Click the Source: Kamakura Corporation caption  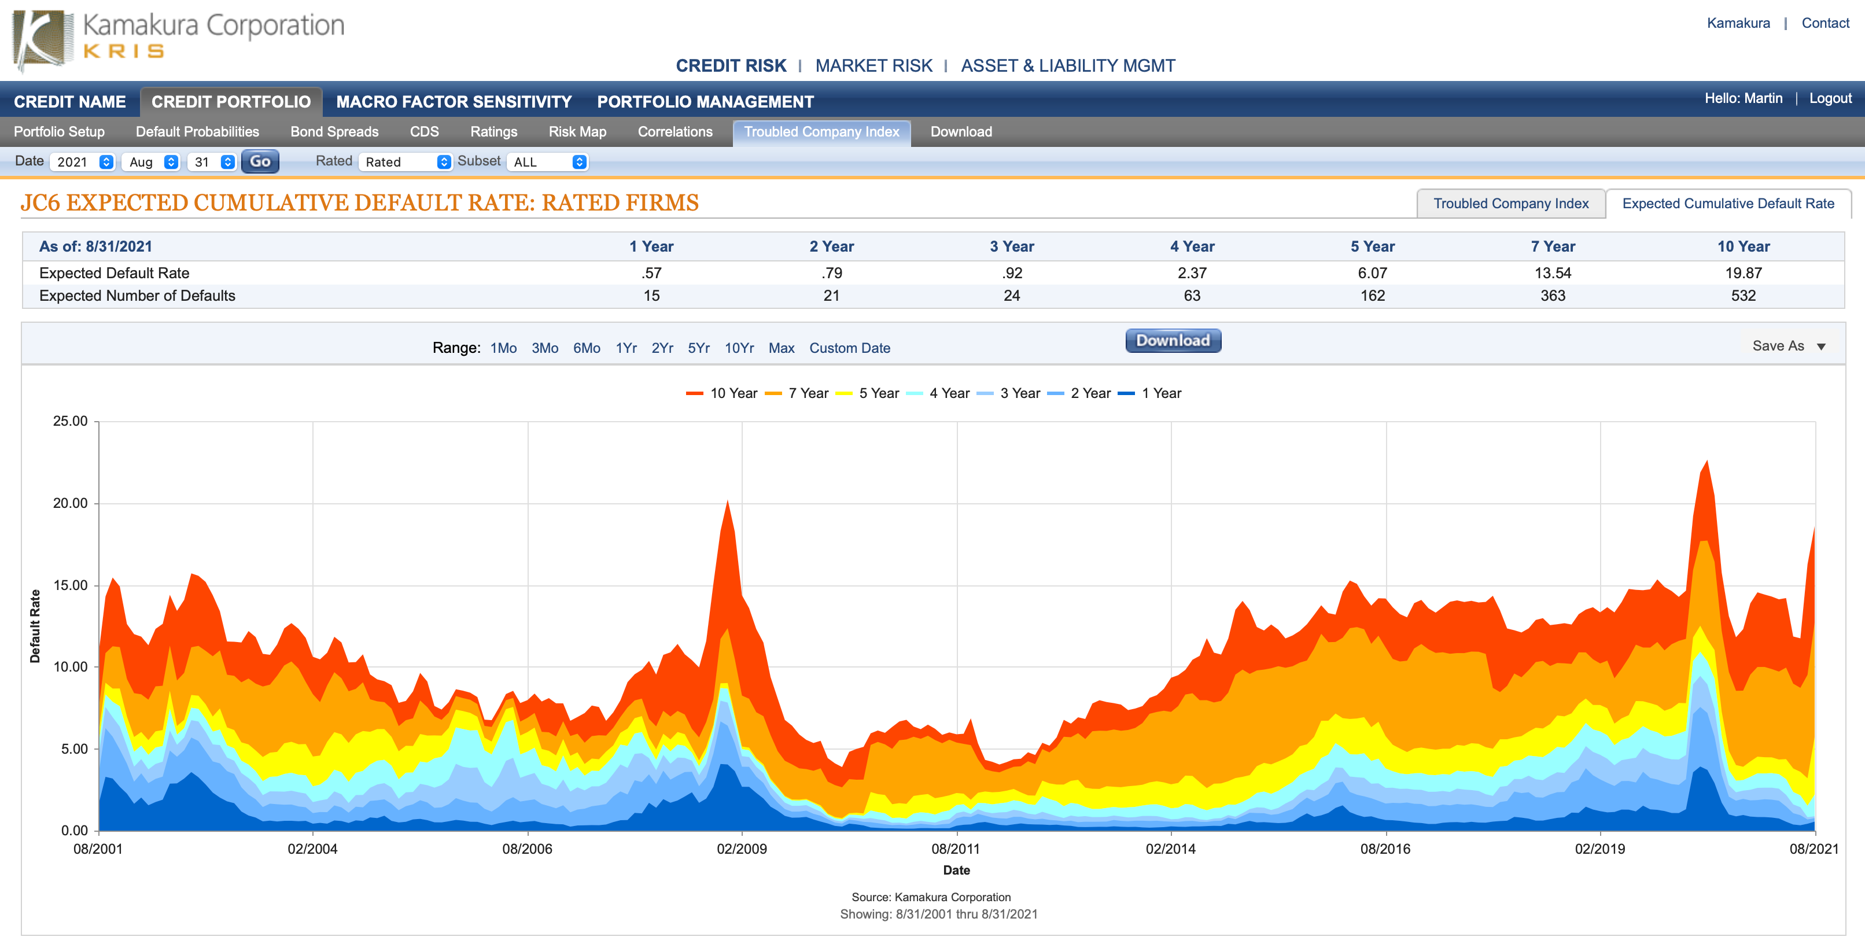click(x=931, y=898)
